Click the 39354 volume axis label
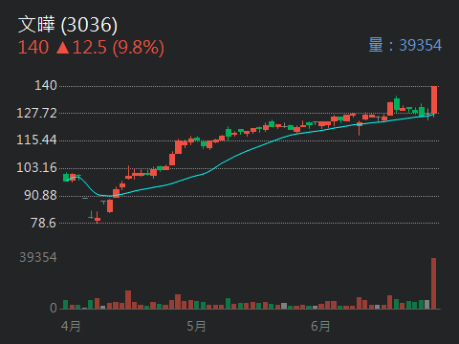Image resolution: width=459 pixels, height=344 pixels. click(x=38, y=257)
